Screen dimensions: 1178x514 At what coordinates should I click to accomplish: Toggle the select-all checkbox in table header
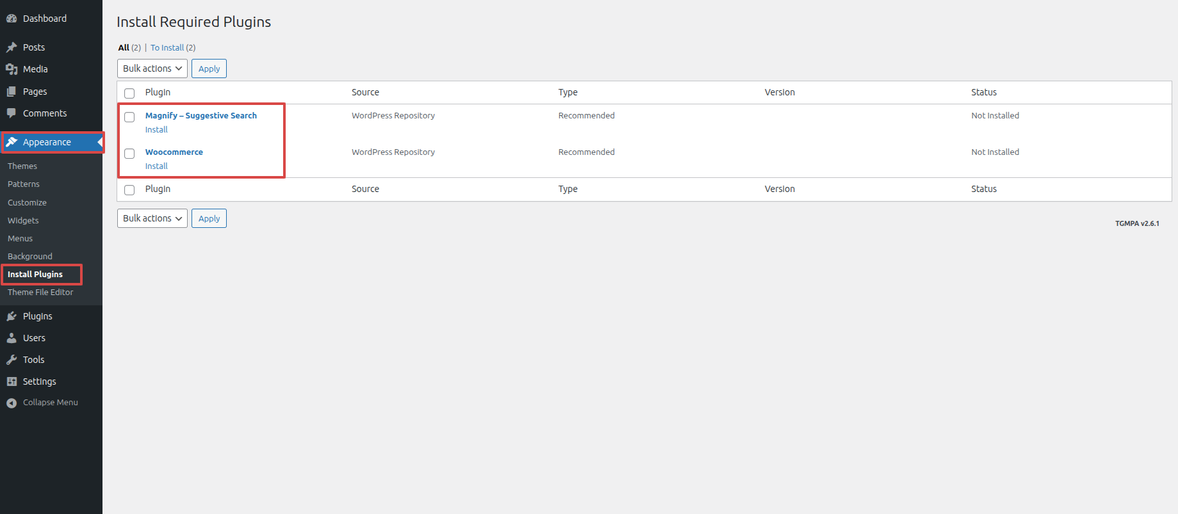click(129, 93)
